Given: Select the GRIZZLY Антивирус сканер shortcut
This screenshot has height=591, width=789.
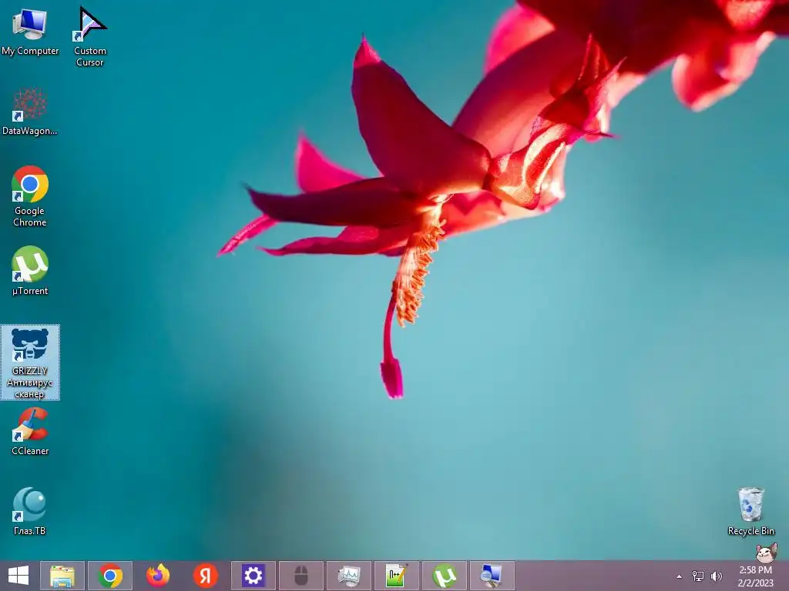Looking at the screenshot, I should pyautogui.click(x=30, y=362).
